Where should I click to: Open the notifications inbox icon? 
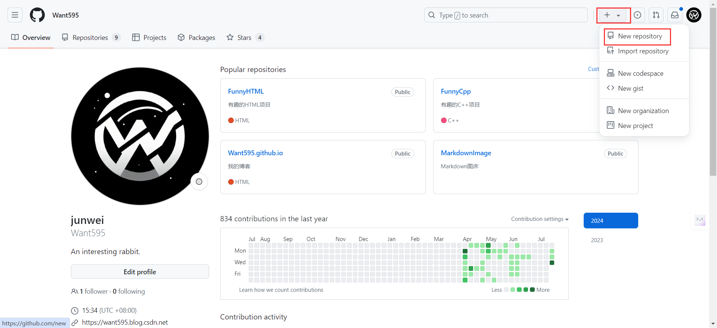tap(675, 15)
